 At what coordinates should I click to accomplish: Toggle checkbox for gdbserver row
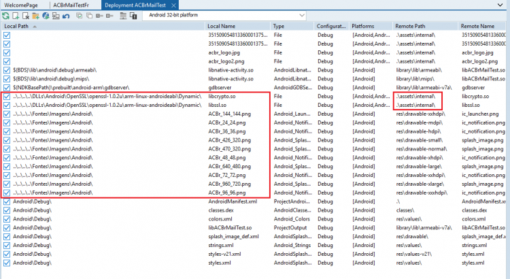(7, 88)
